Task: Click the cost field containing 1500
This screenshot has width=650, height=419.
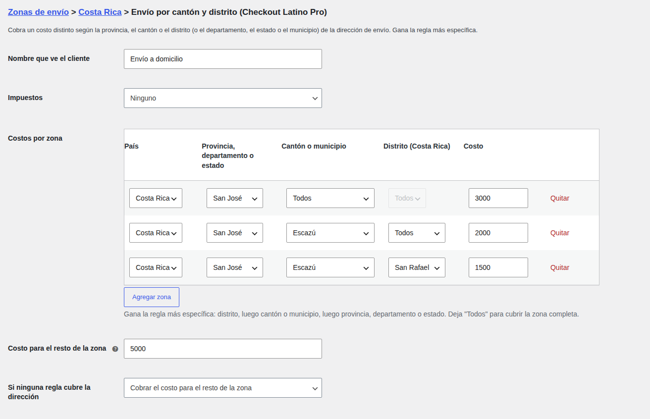Action: coord(498,267)
